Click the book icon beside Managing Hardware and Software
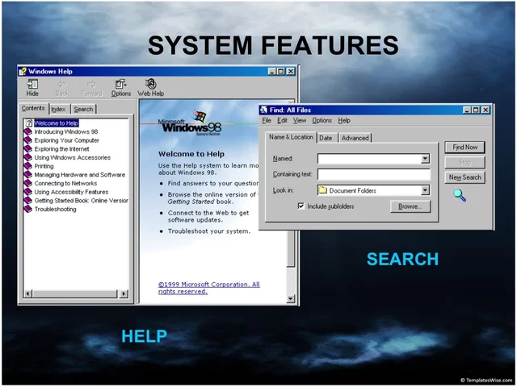The height and width of the screenshot is (387, 517). [28, 174]
